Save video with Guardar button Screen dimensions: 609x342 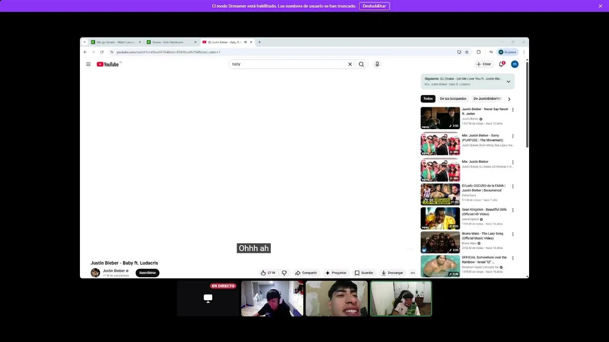point(364,273)
